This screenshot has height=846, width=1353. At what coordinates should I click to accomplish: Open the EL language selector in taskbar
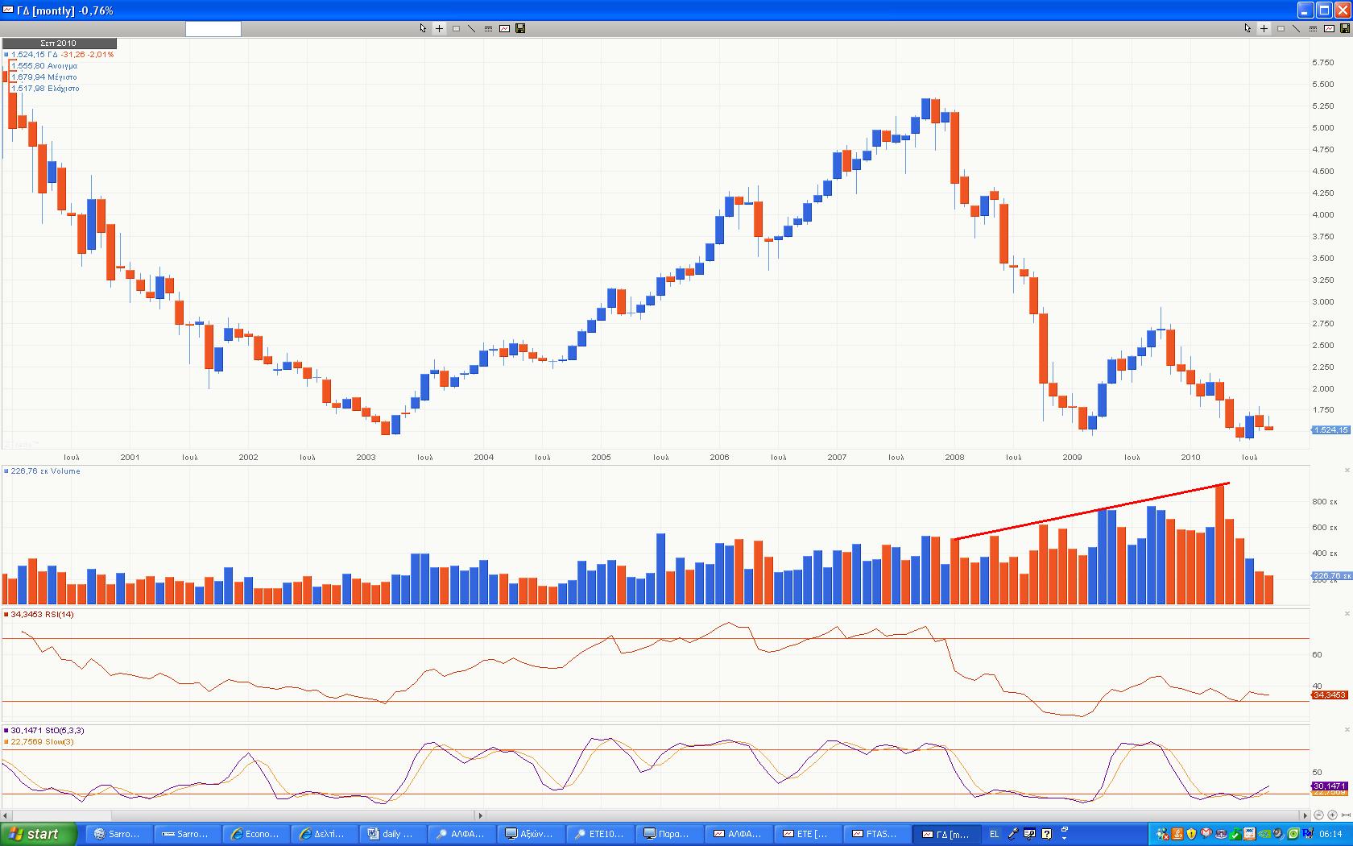[994, 834]
